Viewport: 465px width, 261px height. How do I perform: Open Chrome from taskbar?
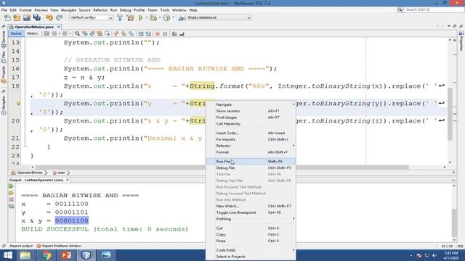tap(46, 255)
